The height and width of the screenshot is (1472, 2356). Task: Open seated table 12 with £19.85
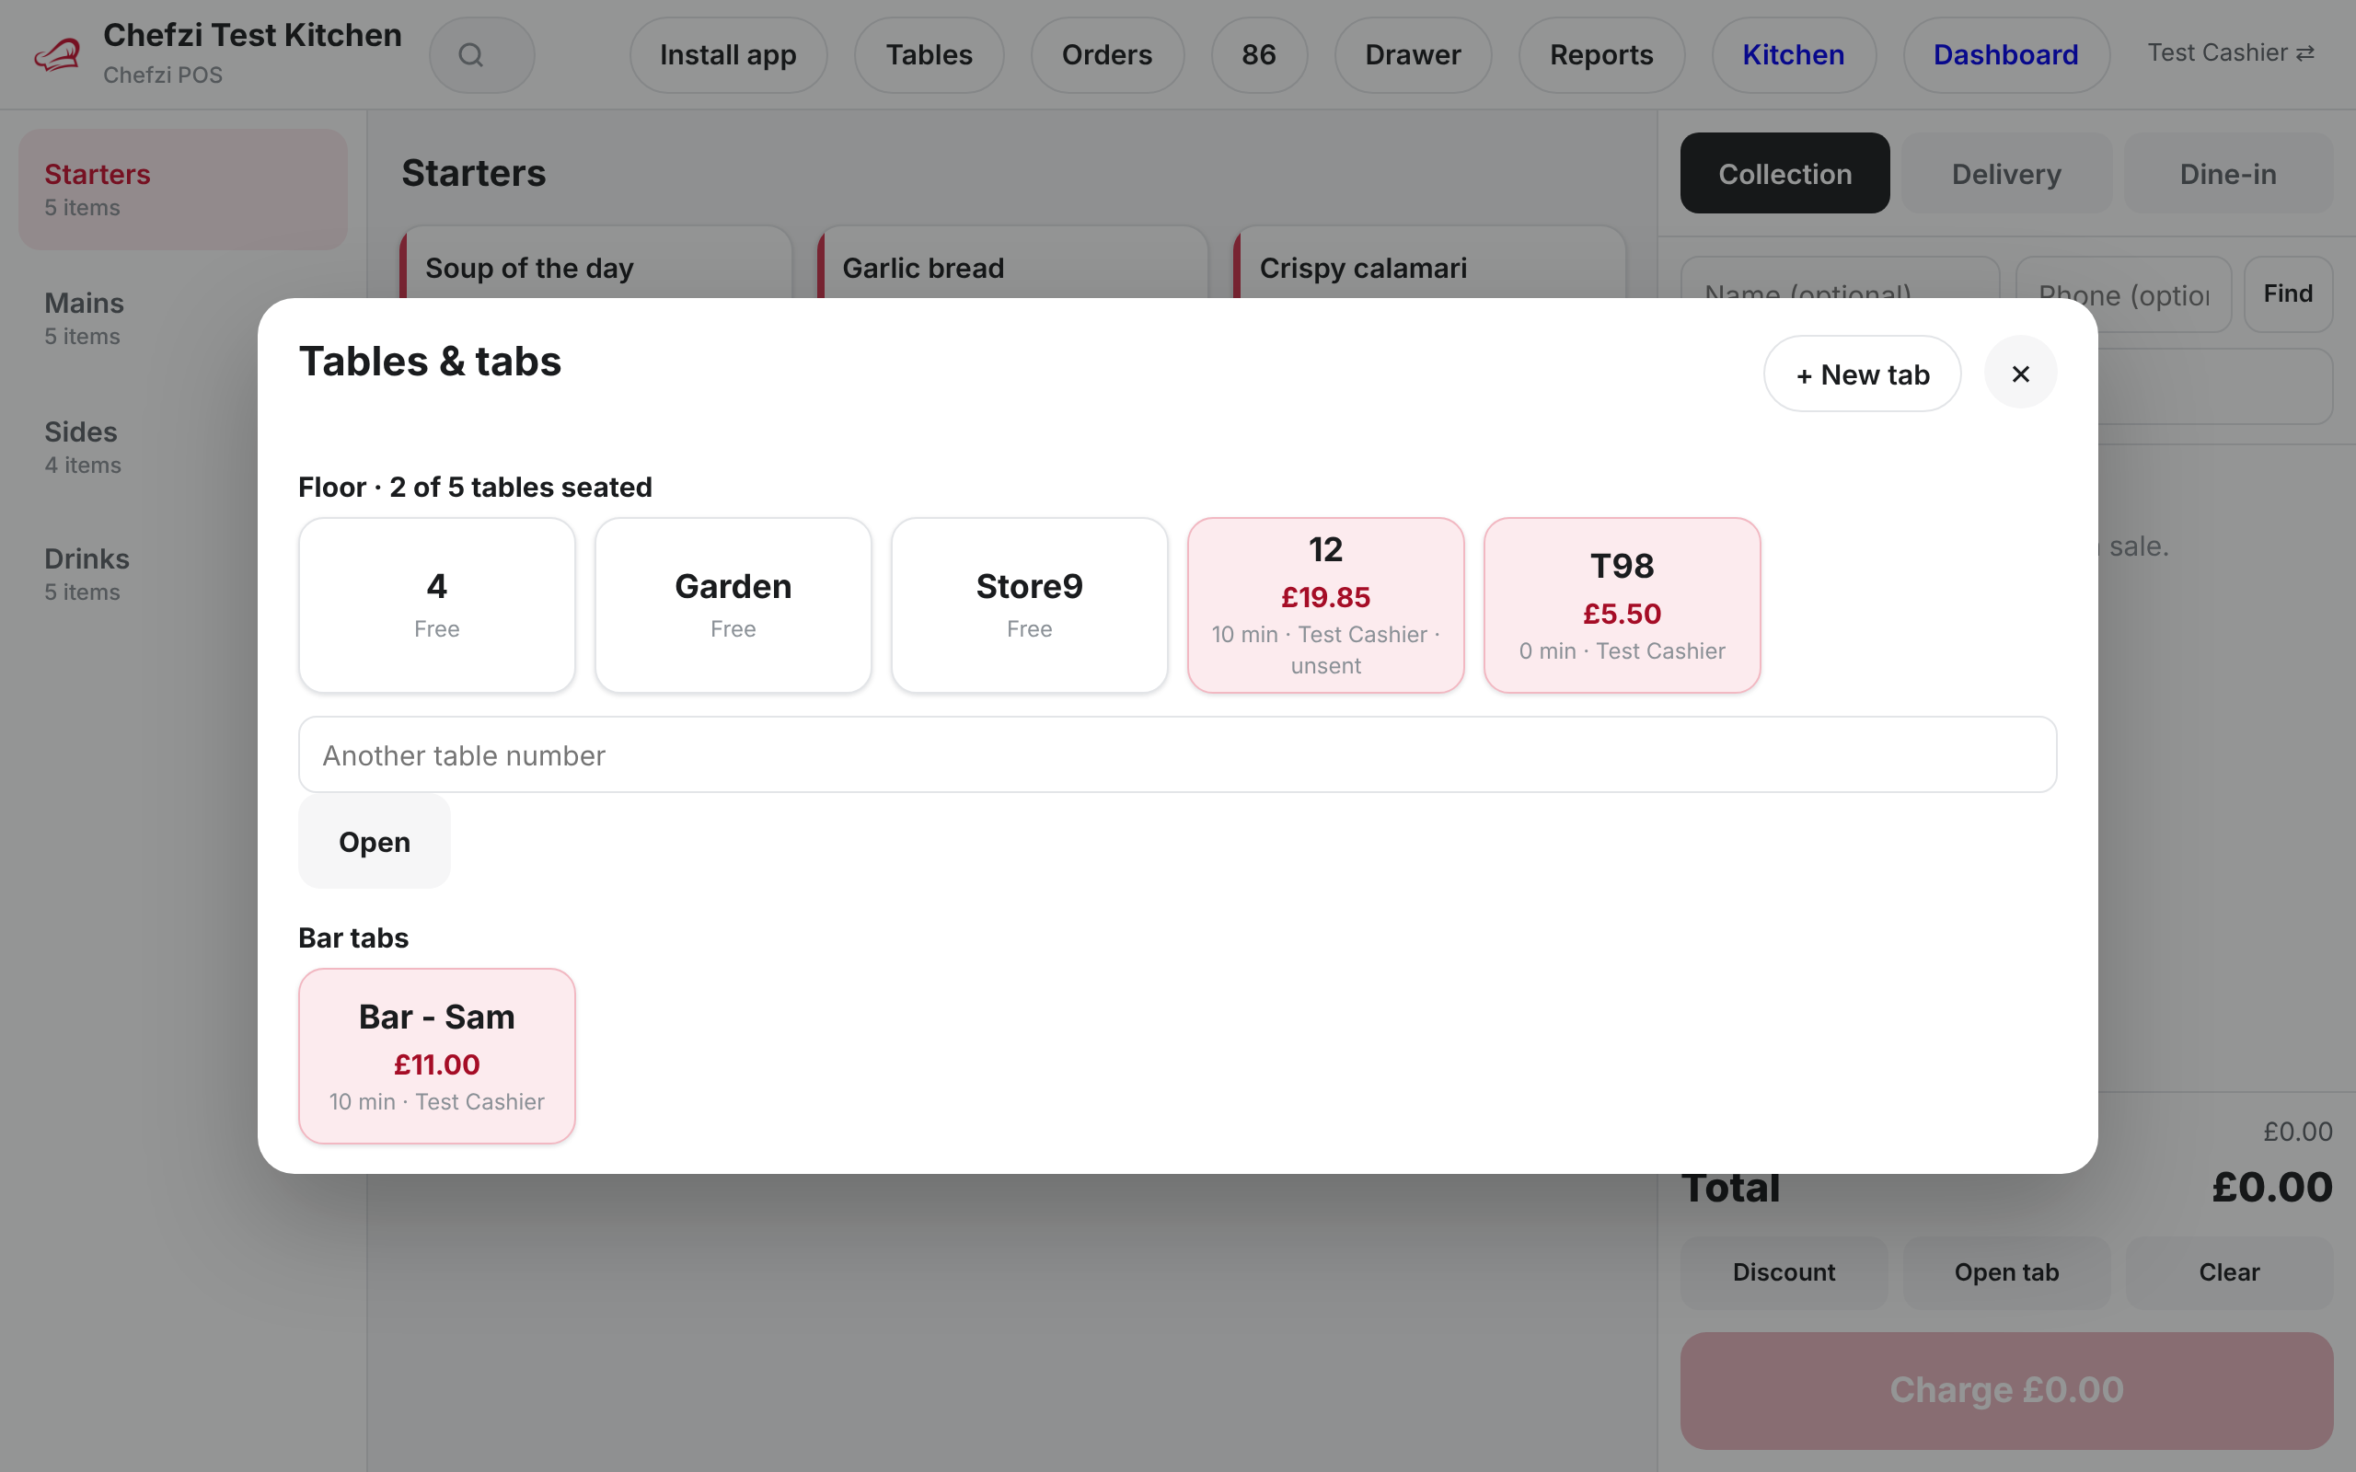(x=1325, y=605)
